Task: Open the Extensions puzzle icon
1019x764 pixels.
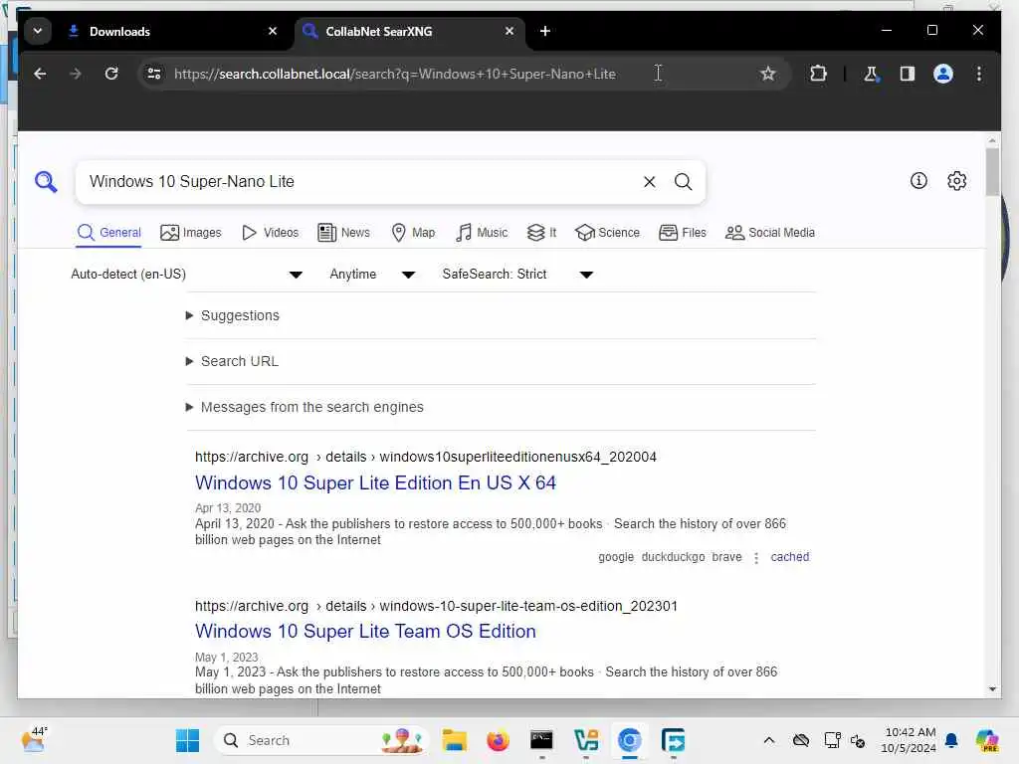Action: (818, 74)
